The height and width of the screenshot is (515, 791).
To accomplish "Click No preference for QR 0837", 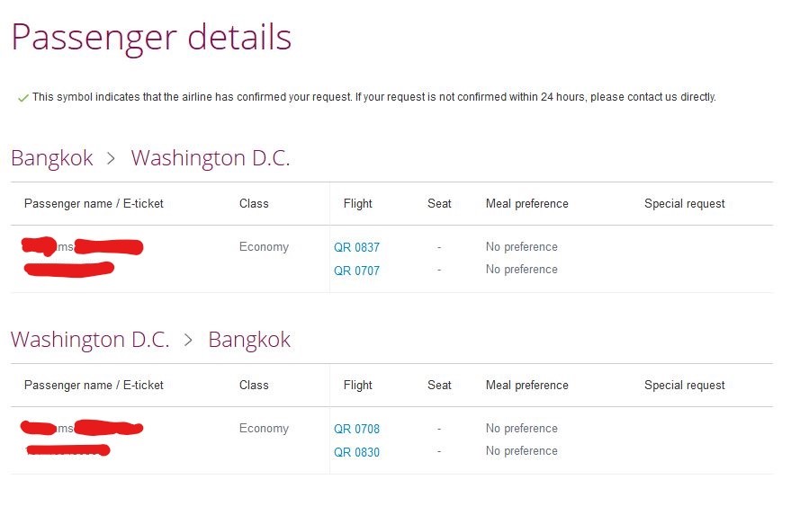I will 522,247.
